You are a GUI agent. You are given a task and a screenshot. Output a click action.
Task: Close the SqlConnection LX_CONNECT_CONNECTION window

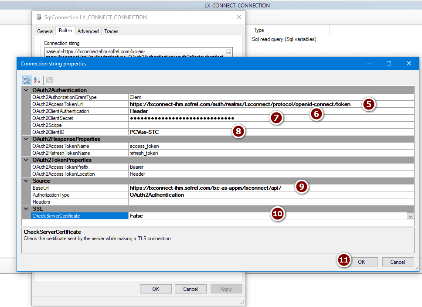(238, 17)
